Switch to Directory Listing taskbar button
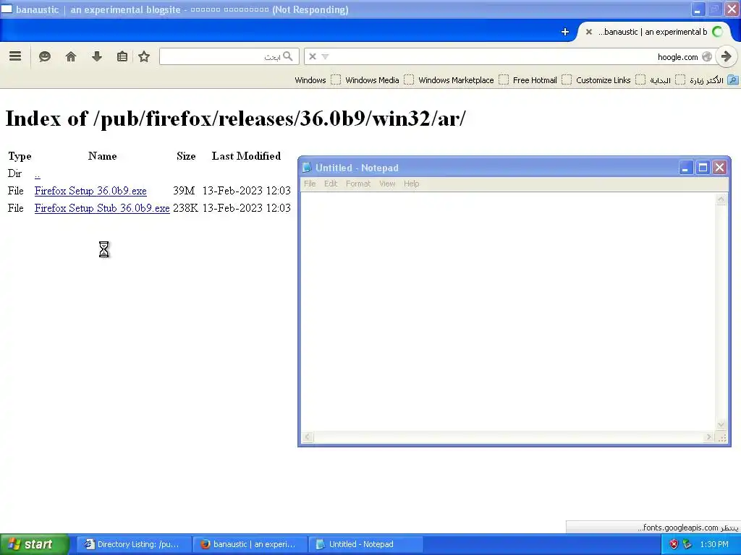The image size is (741, 555). point(134,544)
